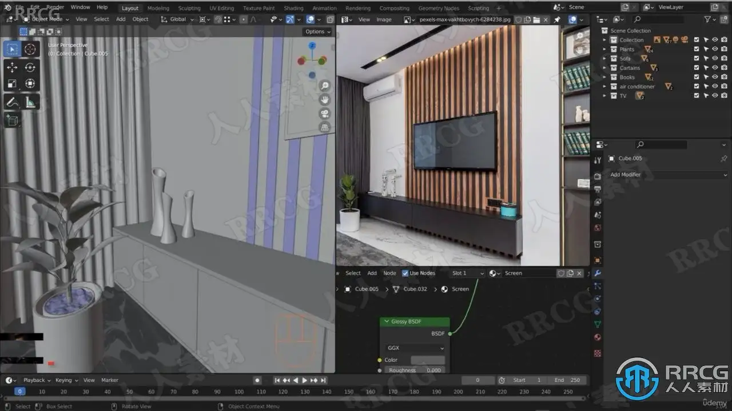
Task: Click the outliner filter funnel icon
Action: [x=708, y=19]
